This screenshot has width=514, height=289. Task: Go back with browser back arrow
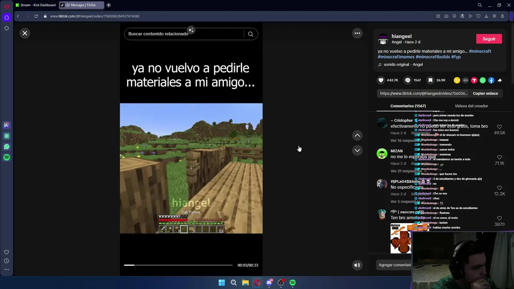point(18,16)
